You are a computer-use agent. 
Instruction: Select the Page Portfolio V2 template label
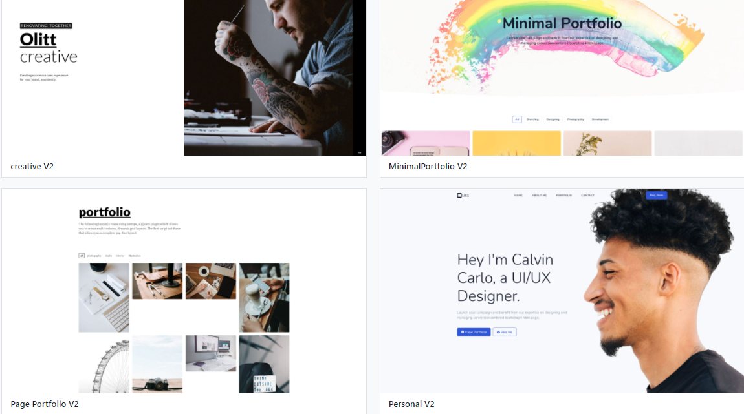(x=45, y=404)
